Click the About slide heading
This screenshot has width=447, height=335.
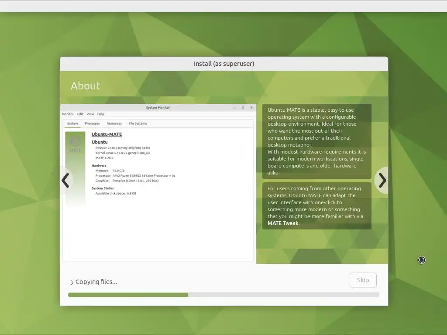(x=85, y=85)
